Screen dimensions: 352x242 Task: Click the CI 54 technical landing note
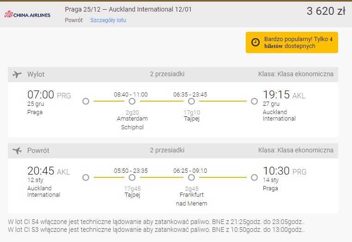(x=156, y=222)
